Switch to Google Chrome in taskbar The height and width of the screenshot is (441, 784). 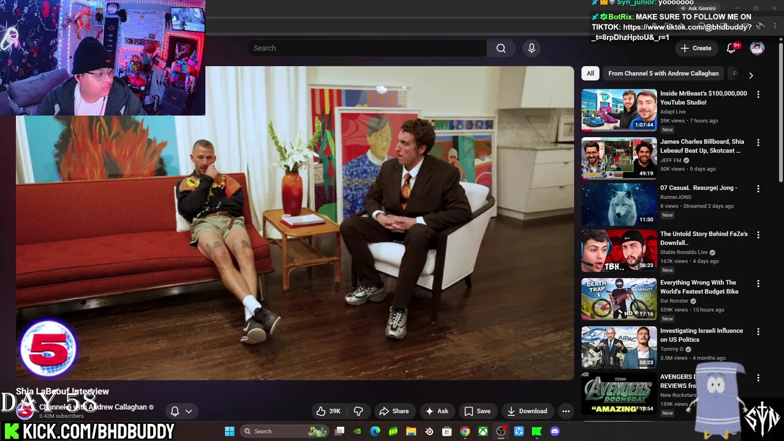(465, 431)
